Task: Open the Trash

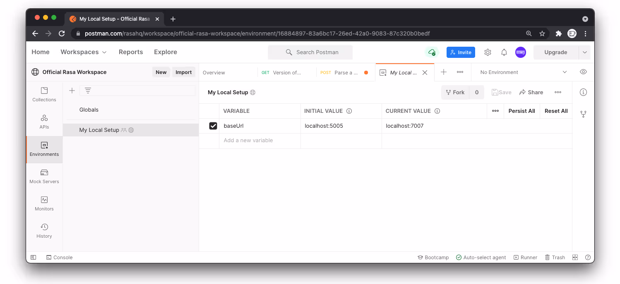Action: tap(555, 257)
